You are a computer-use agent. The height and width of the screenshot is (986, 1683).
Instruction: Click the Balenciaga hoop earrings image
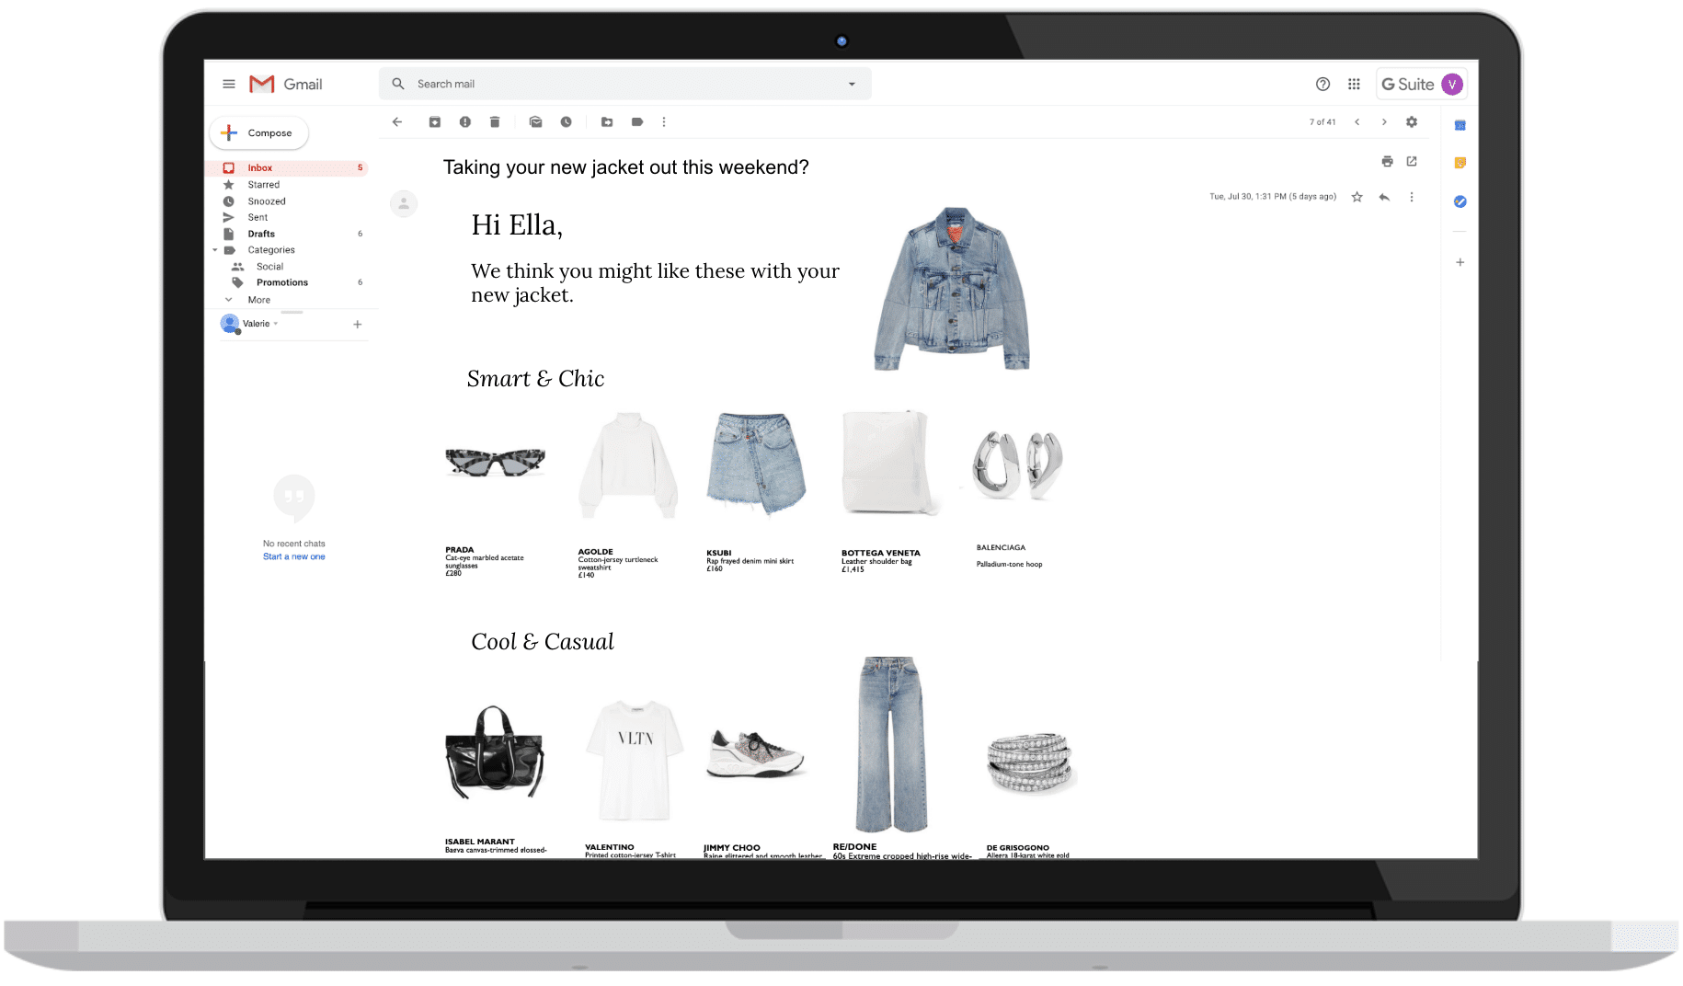(1017, 464)
